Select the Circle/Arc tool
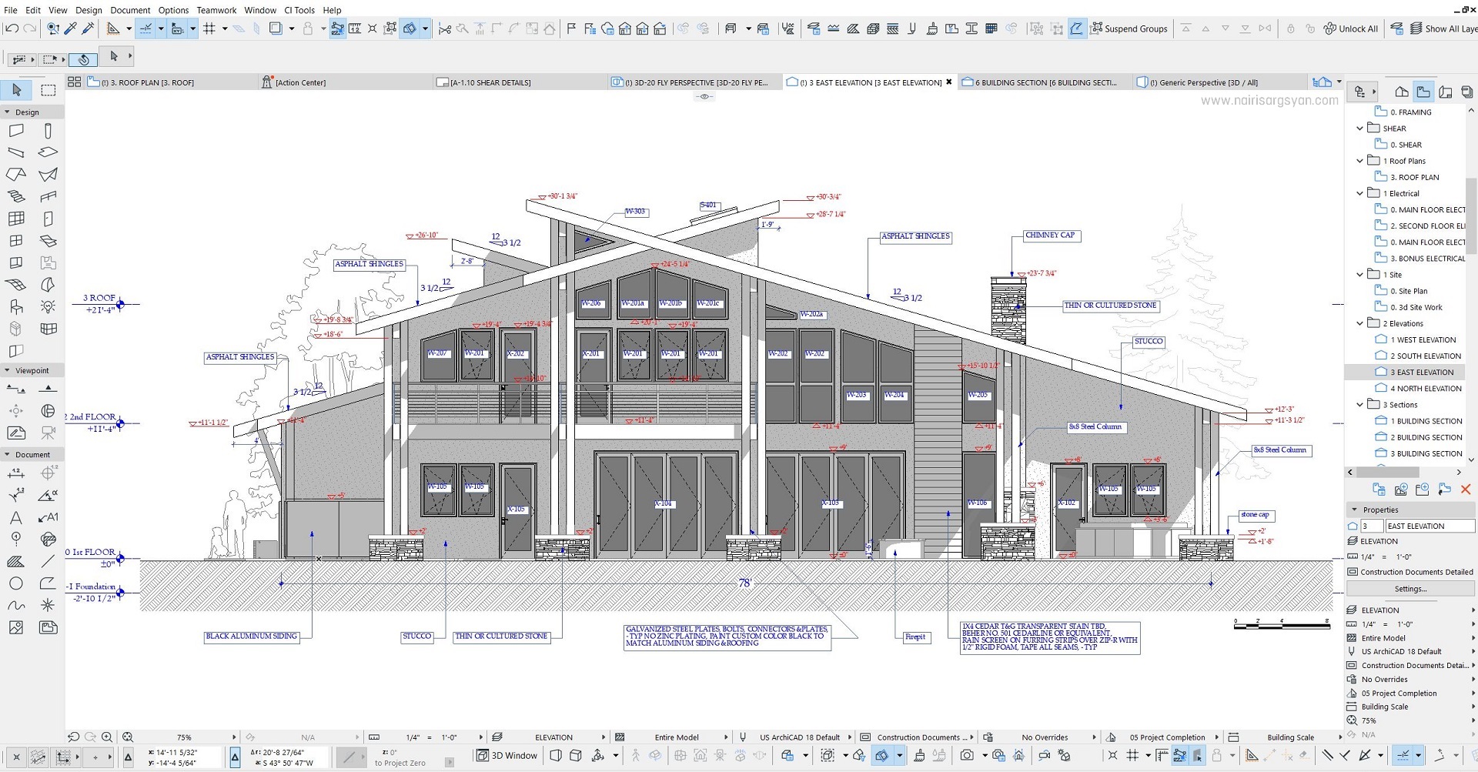The height and width of the screenshot is (772, 1478). click(x=16, y=583)
